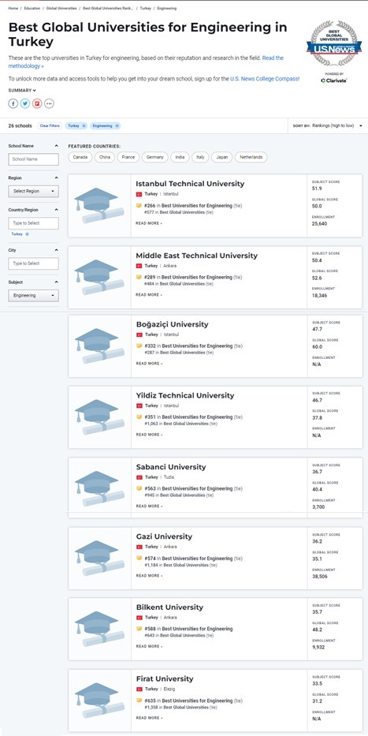Screen dimensions: 368x736
Task: Share page via Flipboard icon
Action: click(37, 104)
